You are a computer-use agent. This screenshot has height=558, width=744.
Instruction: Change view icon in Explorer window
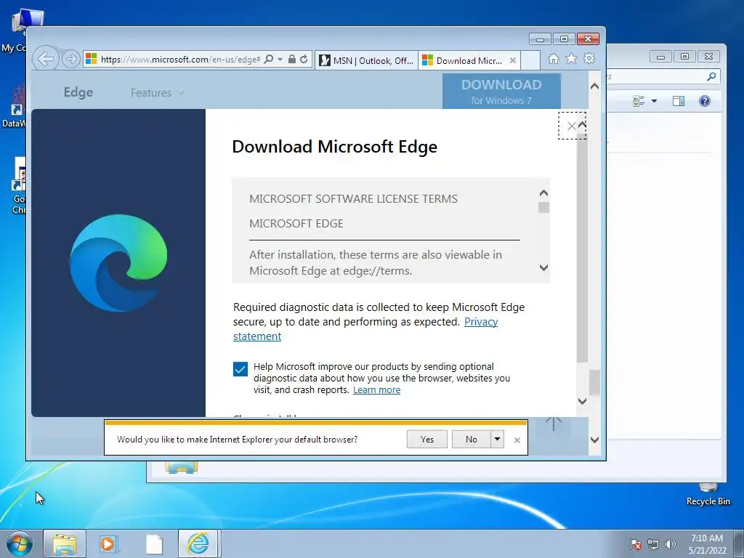639,100
